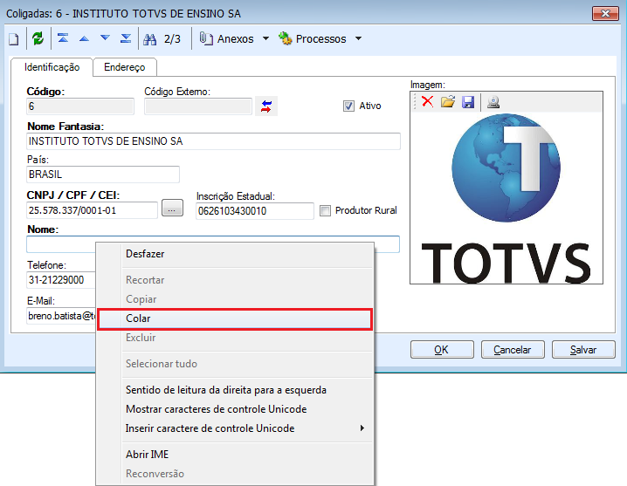The width and height of the screenshot is (627, 486).
Task: Click the Nome Fantasia input field
Action: click(214, 141)
